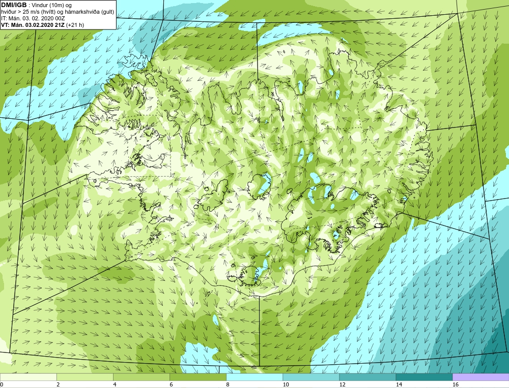Click the "DMI/IGB" title text
The height and width of the screenshot is (388, 509).
click(14, 5)
